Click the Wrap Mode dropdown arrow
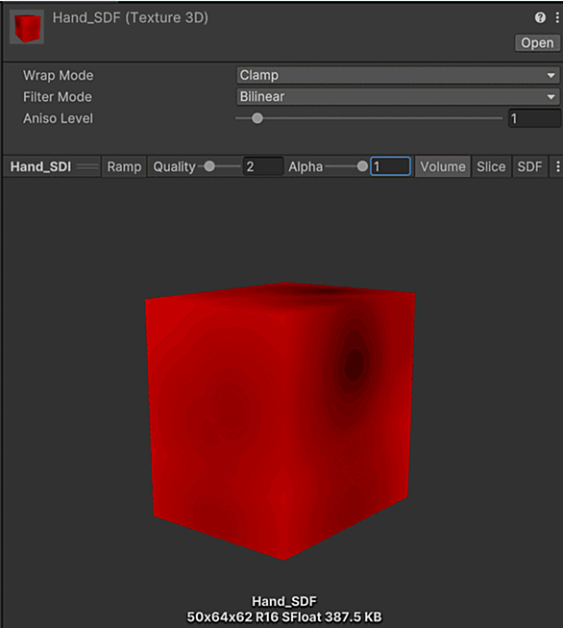The width and height of the screenshot is (563, 628). coord(551,75)
